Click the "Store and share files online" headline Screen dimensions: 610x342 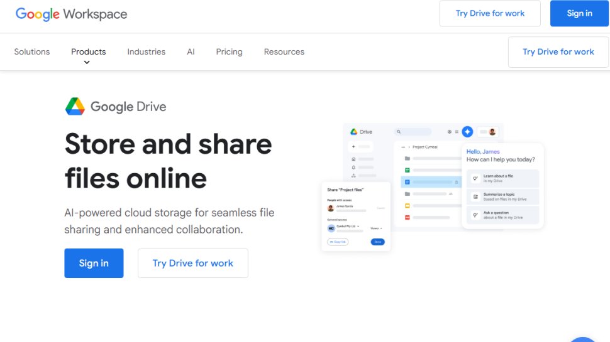[x=169, y=161]
